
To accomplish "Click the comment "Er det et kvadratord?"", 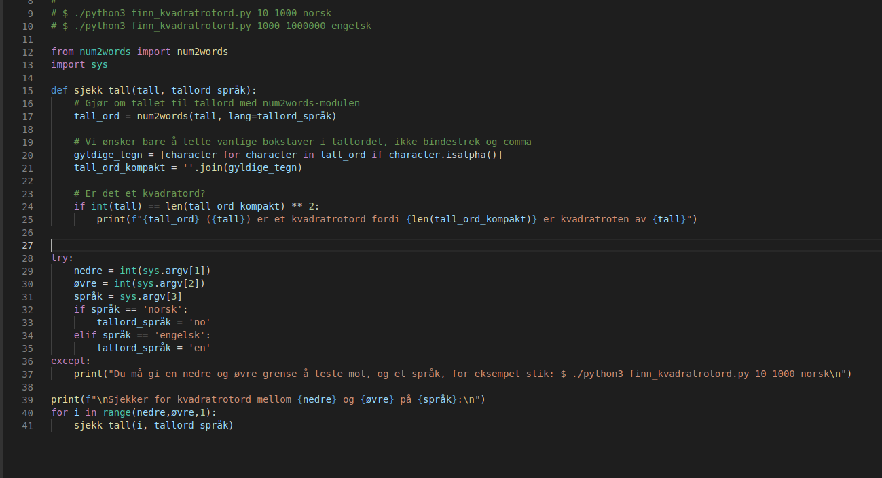I will coord(139,194).
